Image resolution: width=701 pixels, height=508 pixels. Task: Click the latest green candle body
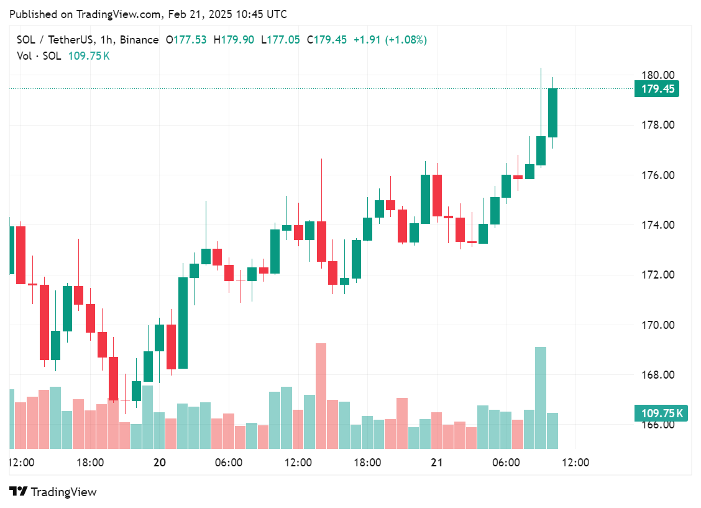[x=552, y=113]
